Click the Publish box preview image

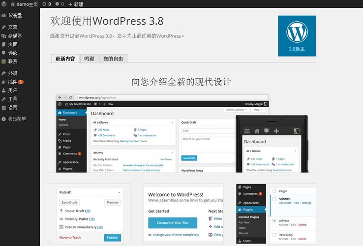(x=90, y=214)
